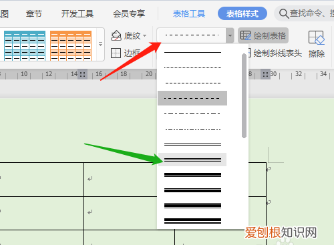334x245 pixels.
Task: Choose the double line style
Action: click(x=192, y=144)
